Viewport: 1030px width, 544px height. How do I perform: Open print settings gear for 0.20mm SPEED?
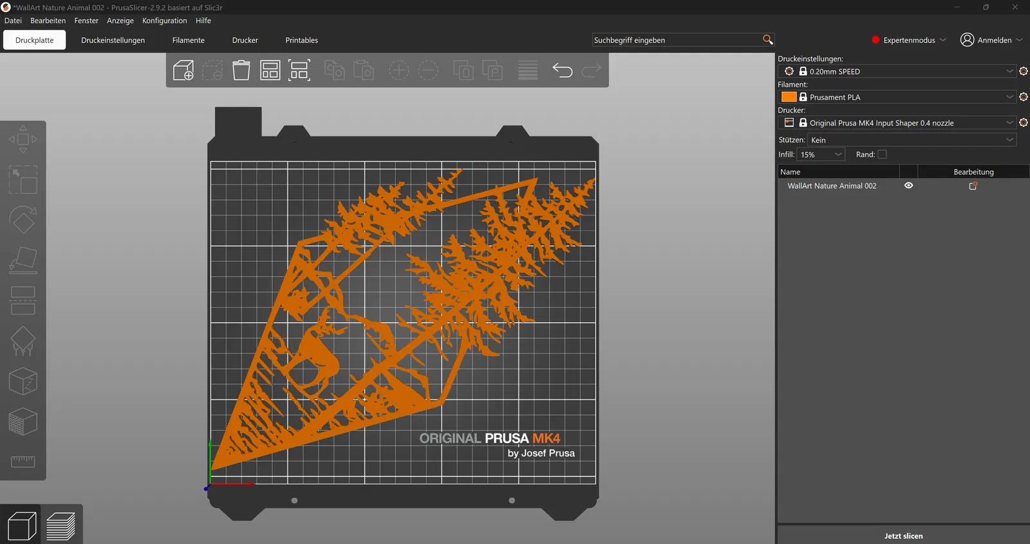[1024, 71]
